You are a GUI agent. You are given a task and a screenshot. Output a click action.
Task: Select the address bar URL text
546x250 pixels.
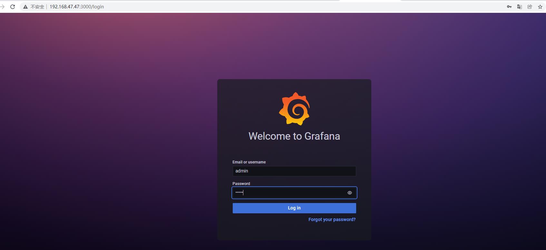coord(77,7)
